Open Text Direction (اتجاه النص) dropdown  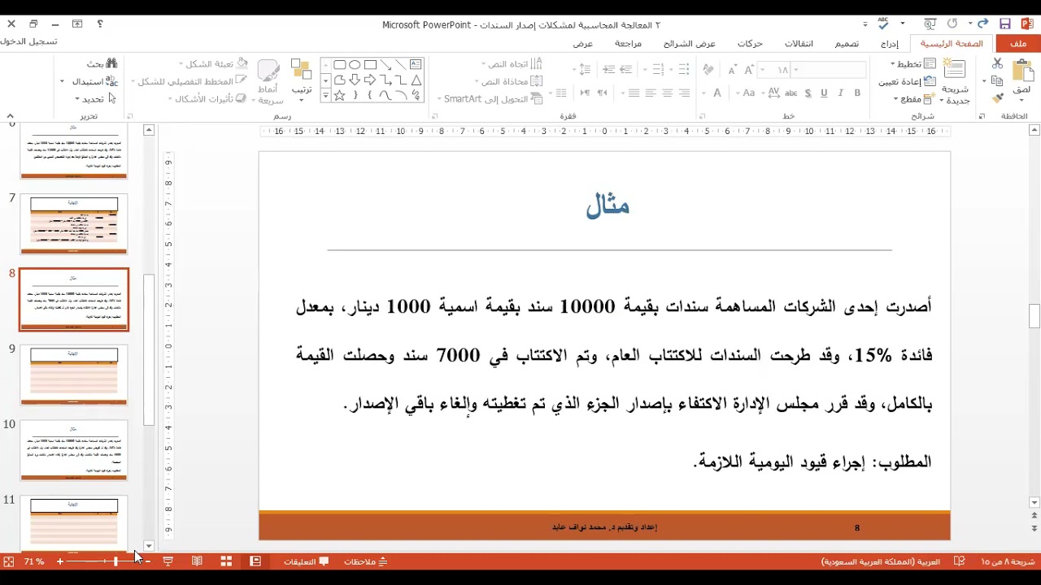tap(512, 64)
